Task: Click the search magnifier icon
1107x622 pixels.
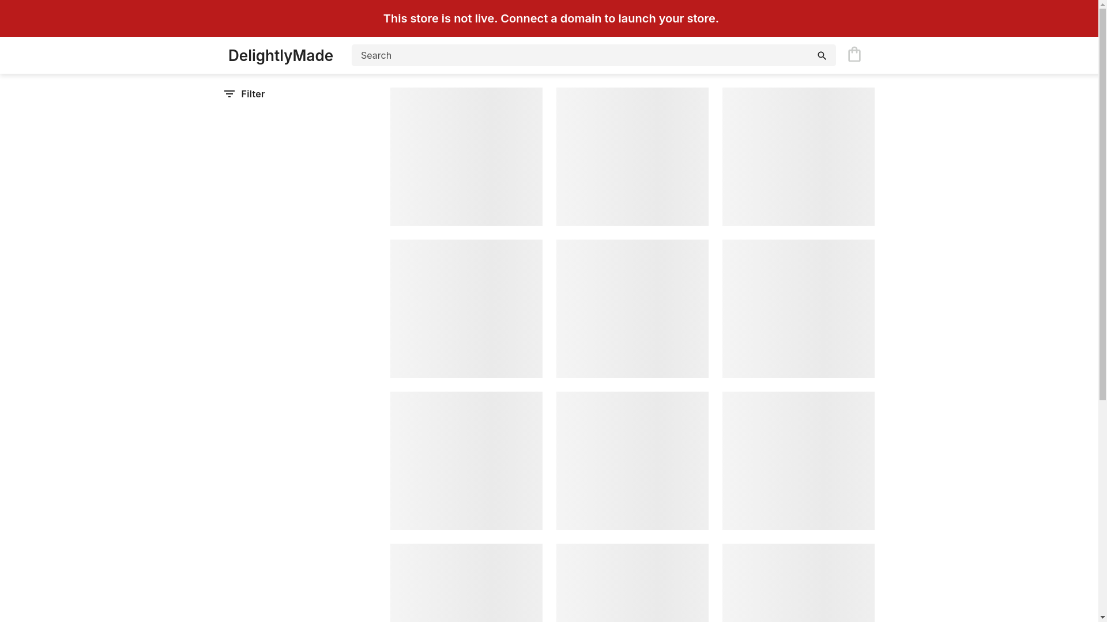Action: click(822, 56)
